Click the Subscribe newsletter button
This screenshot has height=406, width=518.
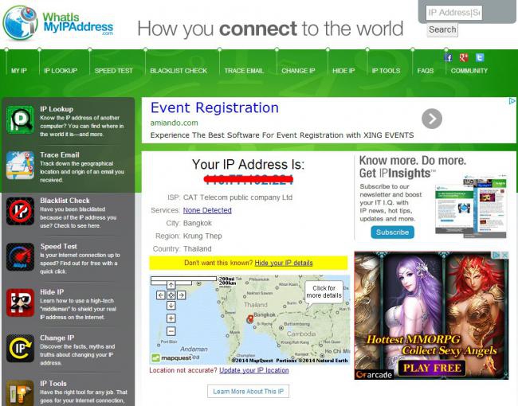392,232
